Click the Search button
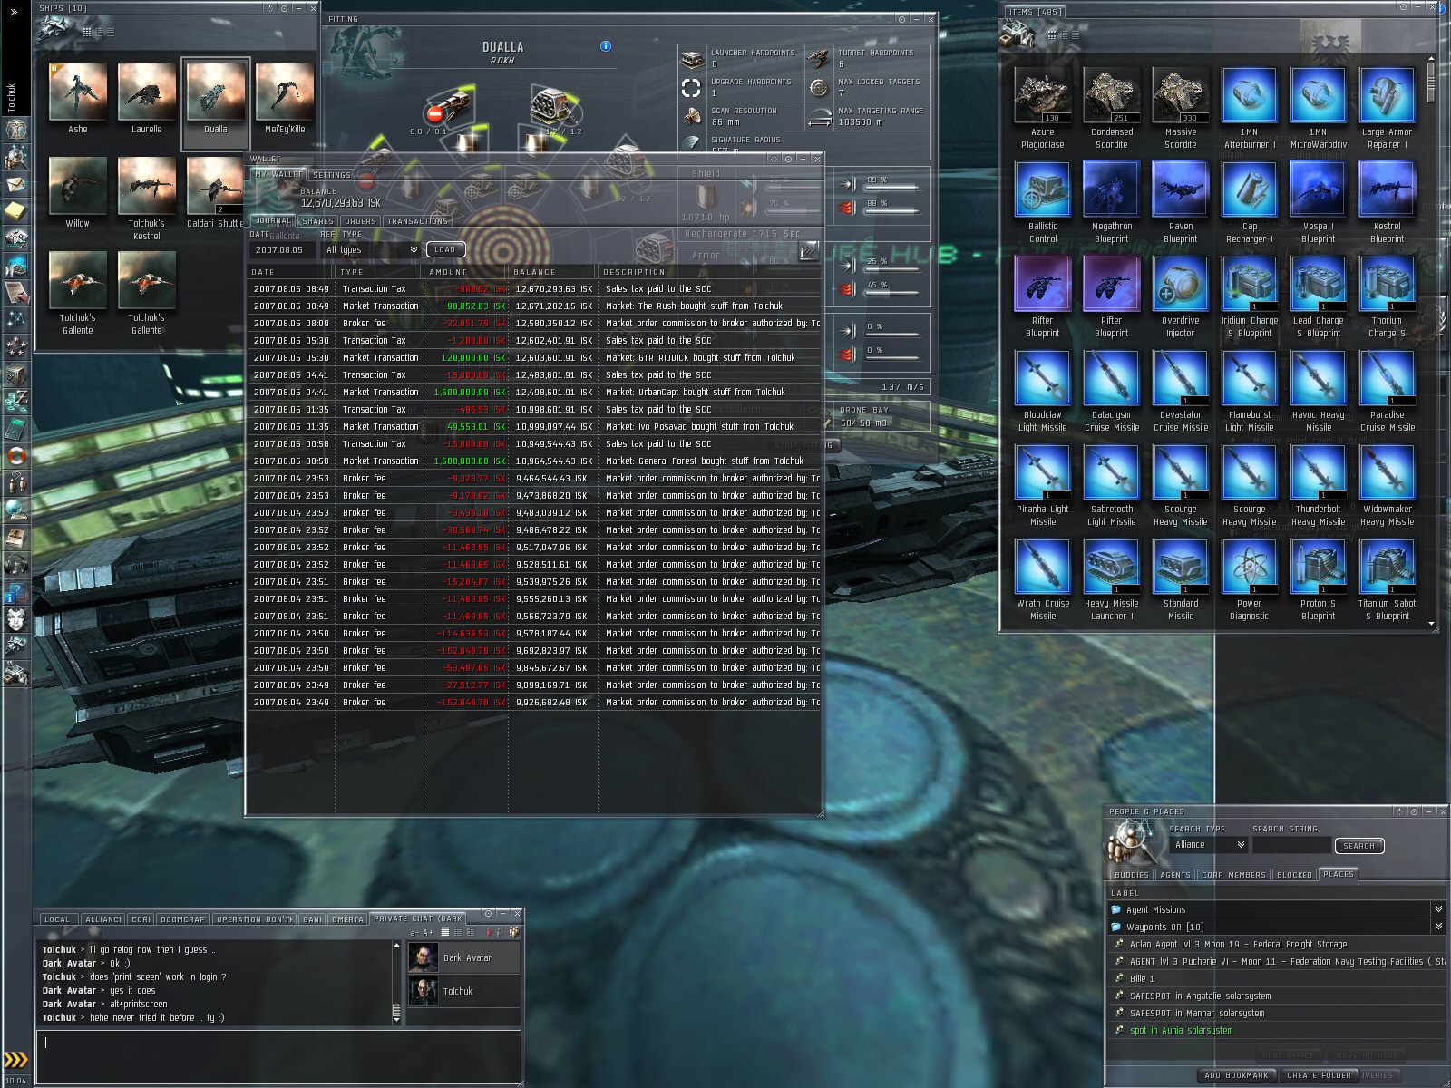This screenshot has height=1088, width=1451. [x=1358, y=845]
